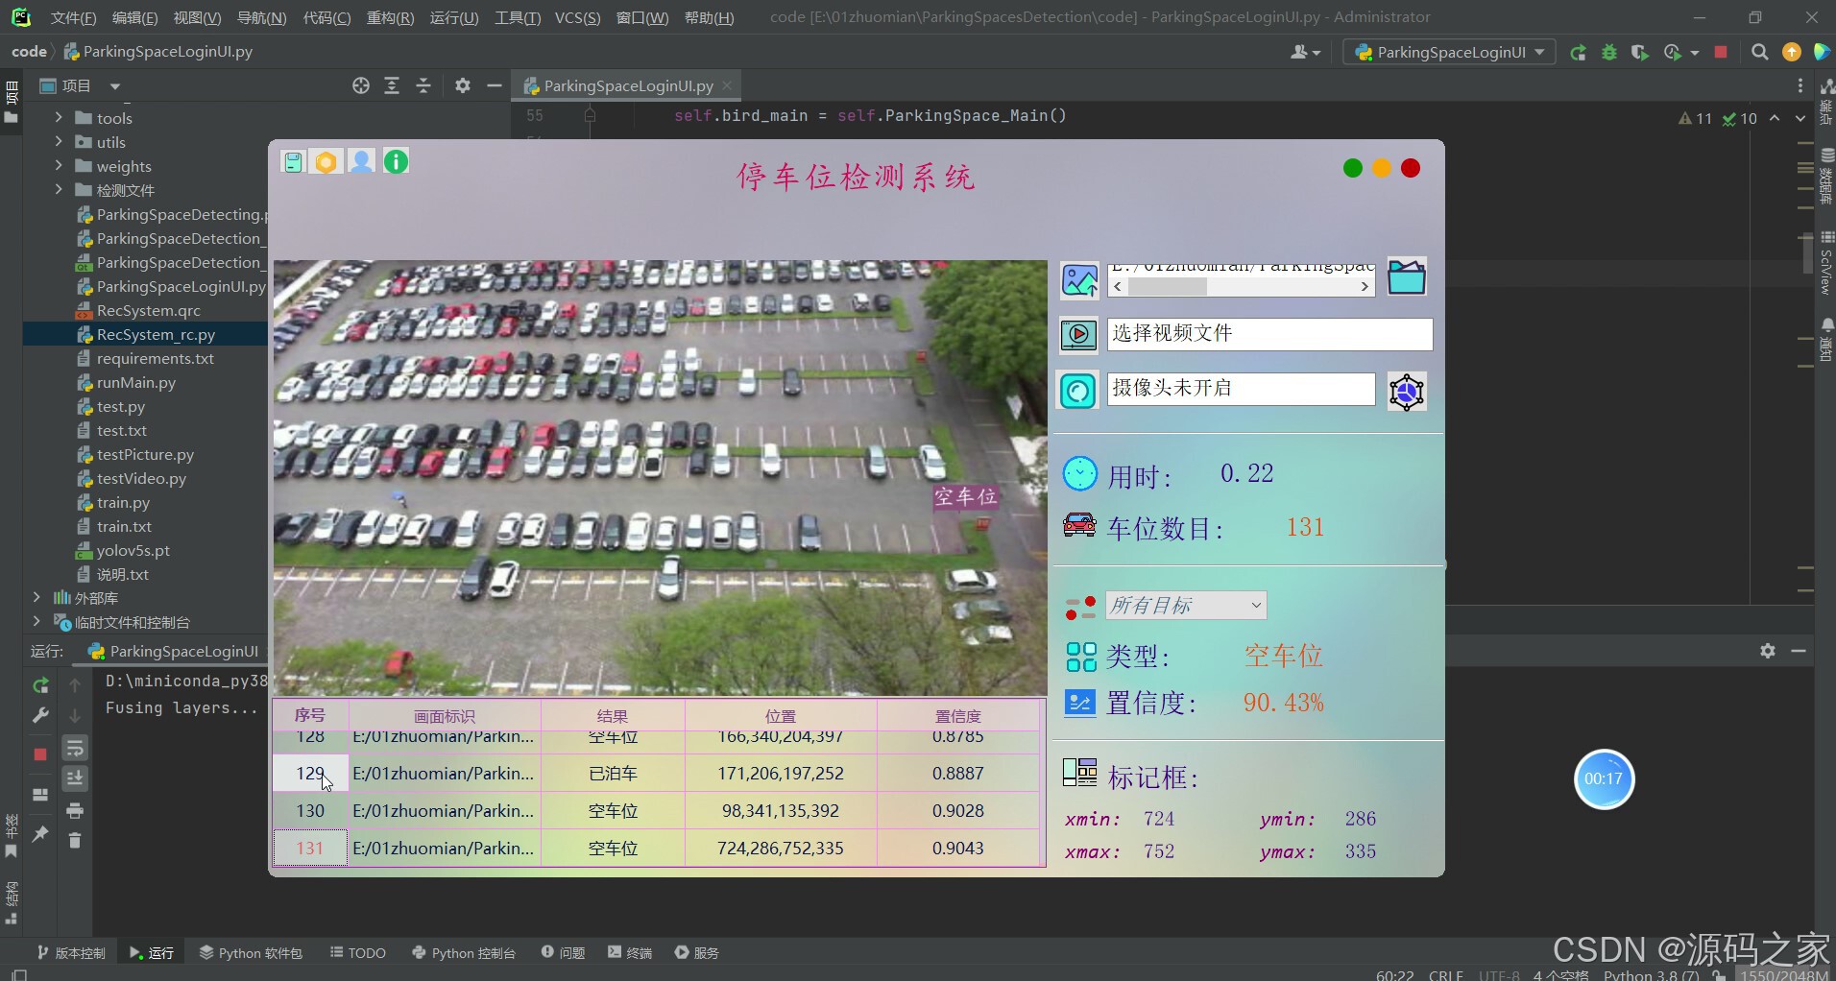Click the video file play icon
Viewport: 1836px width, 981px height.
1079,335
